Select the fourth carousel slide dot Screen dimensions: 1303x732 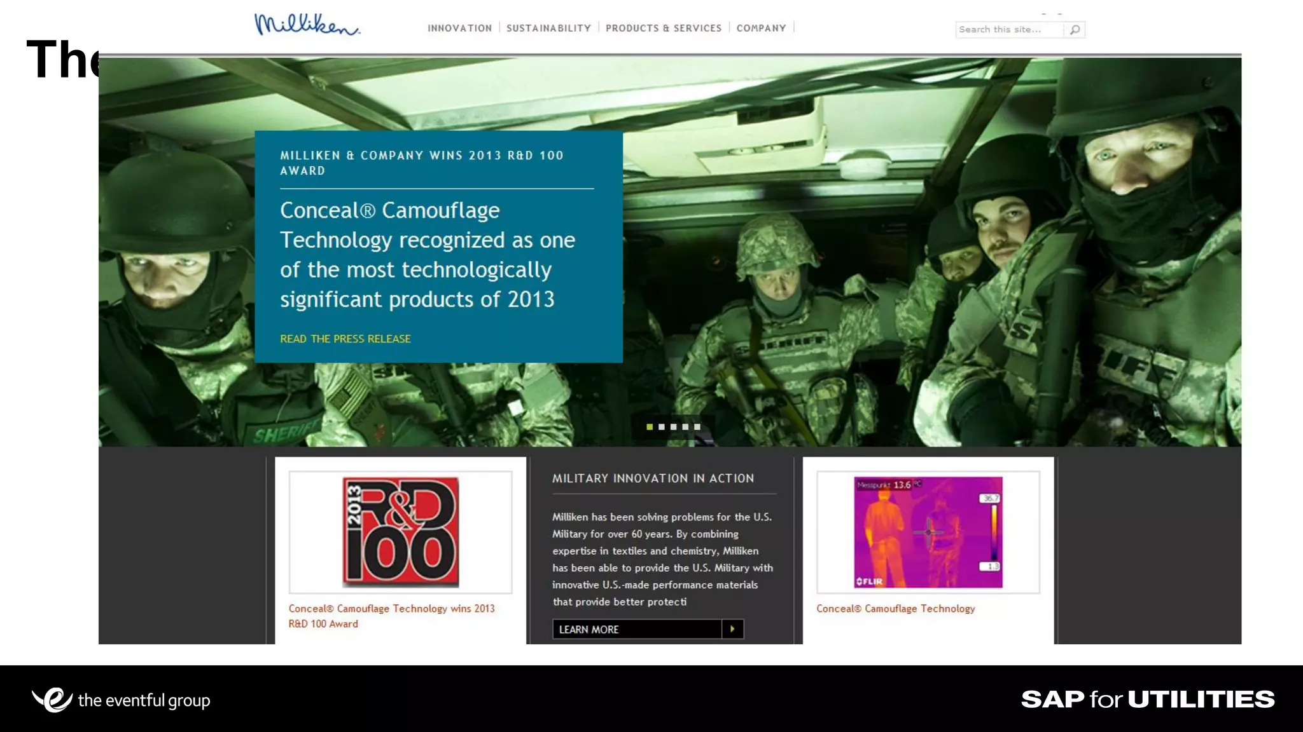pos(685,427)
